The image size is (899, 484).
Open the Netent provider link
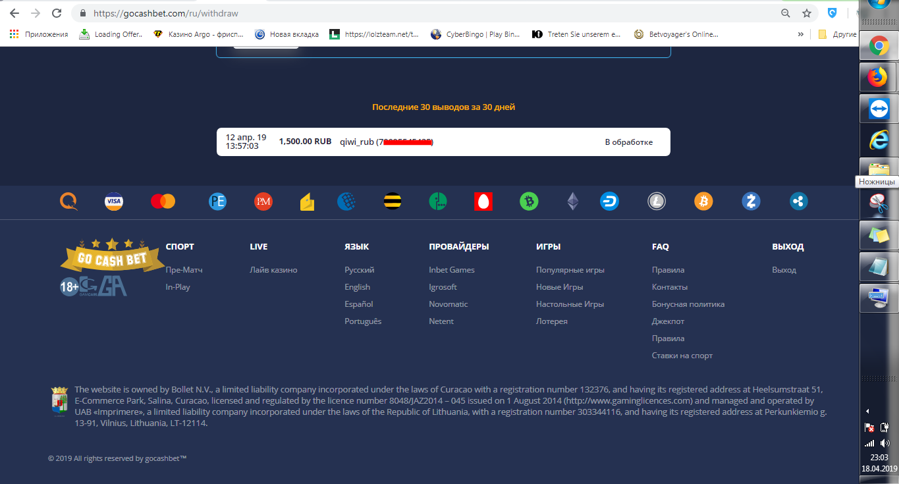[x=441, y=321]
